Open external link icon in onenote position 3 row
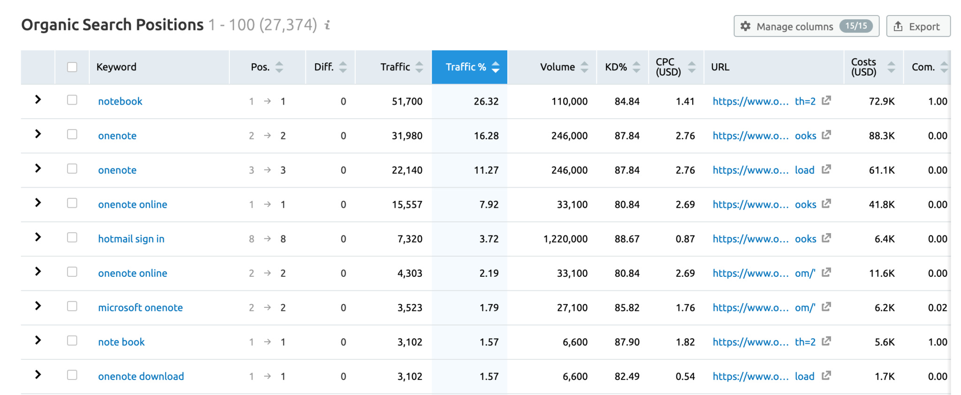961x395 pixels. click(x=826, y=169)
